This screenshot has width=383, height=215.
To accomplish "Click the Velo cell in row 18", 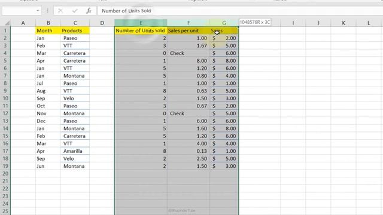I will click(x=75, y=158).
